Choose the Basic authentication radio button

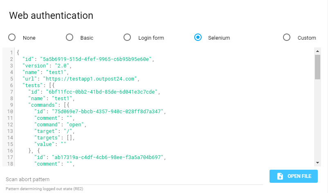point(70,38)
